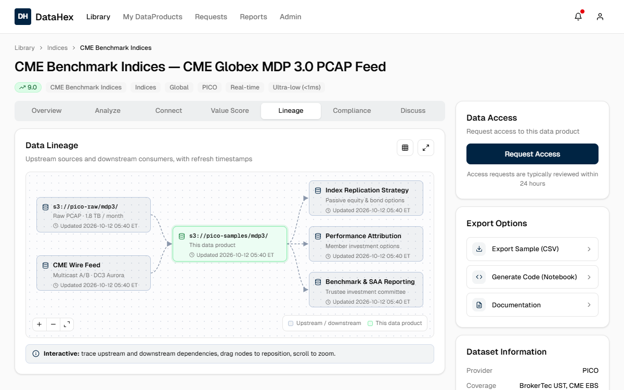
Task: Fit lineage graph to view
Action: tap(67, 324)
